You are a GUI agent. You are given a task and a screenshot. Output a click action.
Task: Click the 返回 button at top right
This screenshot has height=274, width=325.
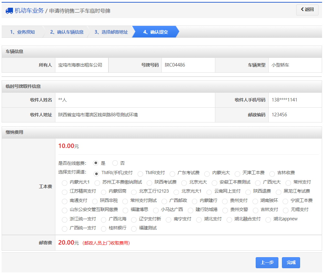(x=307, y=10)
